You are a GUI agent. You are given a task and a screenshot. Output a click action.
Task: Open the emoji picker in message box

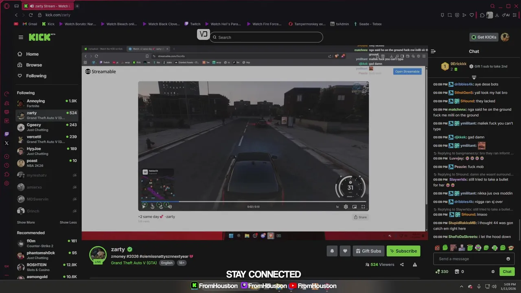508,259
